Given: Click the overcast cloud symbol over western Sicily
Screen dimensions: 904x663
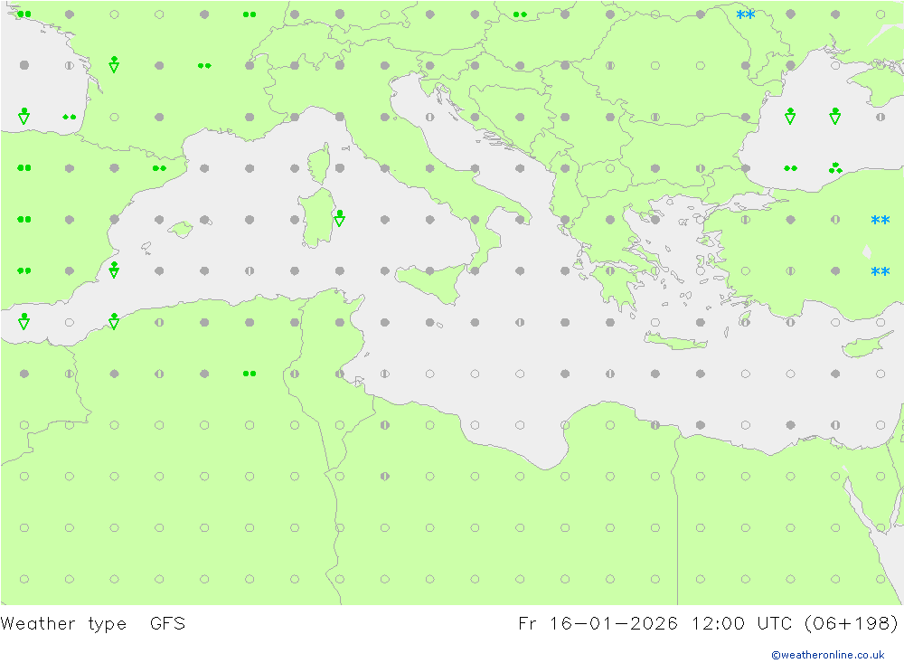Looking at the screenshot, I should pos(429,270).
